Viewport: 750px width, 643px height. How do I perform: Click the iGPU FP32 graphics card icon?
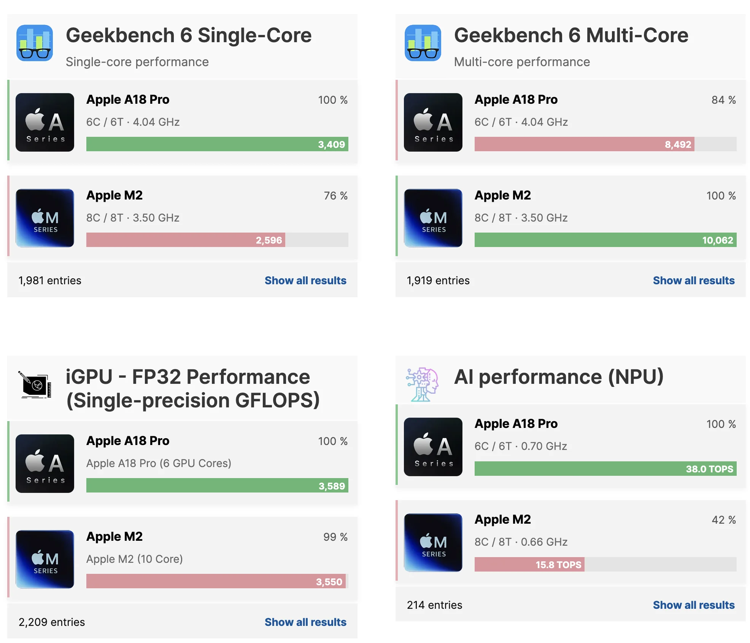point(35,385)
